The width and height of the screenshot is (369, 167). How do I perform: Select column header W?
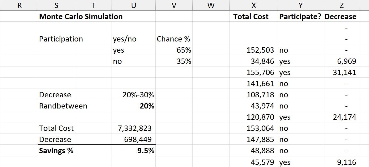211,5
